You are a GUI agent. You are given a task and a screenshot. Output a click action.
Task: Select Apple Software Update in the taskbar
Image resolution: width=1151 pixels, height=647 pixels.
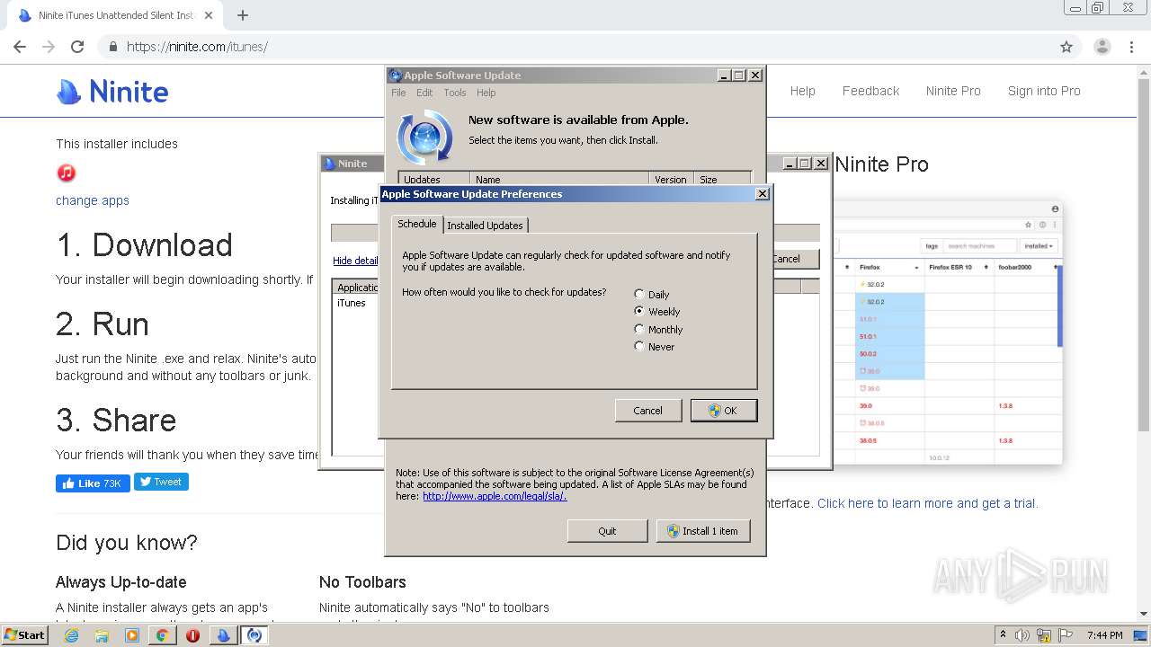pos(254,635)
